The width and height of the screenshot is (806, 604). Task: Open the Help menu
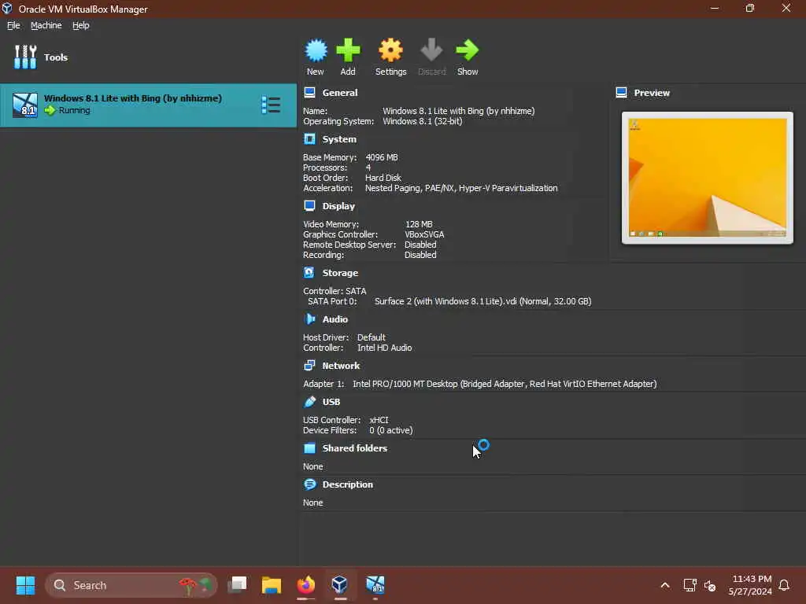[x=81, y=25]
